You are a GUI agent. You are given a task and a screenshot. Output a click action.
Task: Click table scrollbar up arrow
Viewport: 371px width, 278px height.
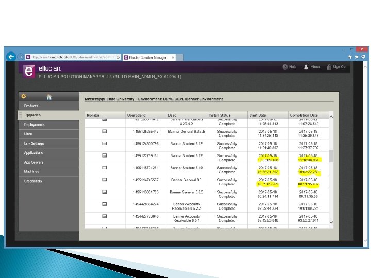331,117
